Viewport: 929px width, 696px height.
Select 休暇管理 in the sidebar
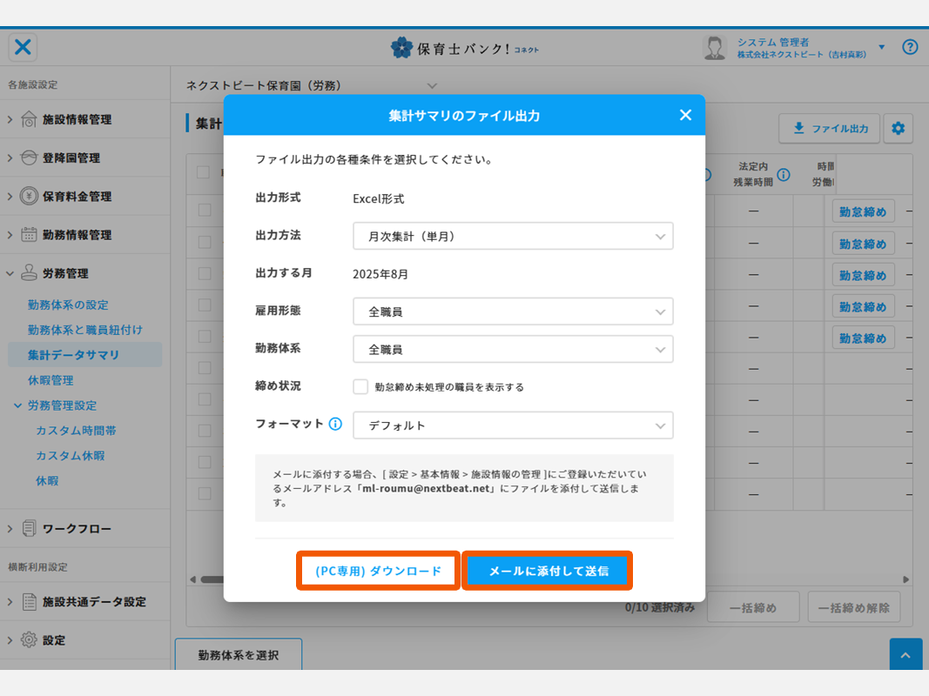tap(50, 380)
